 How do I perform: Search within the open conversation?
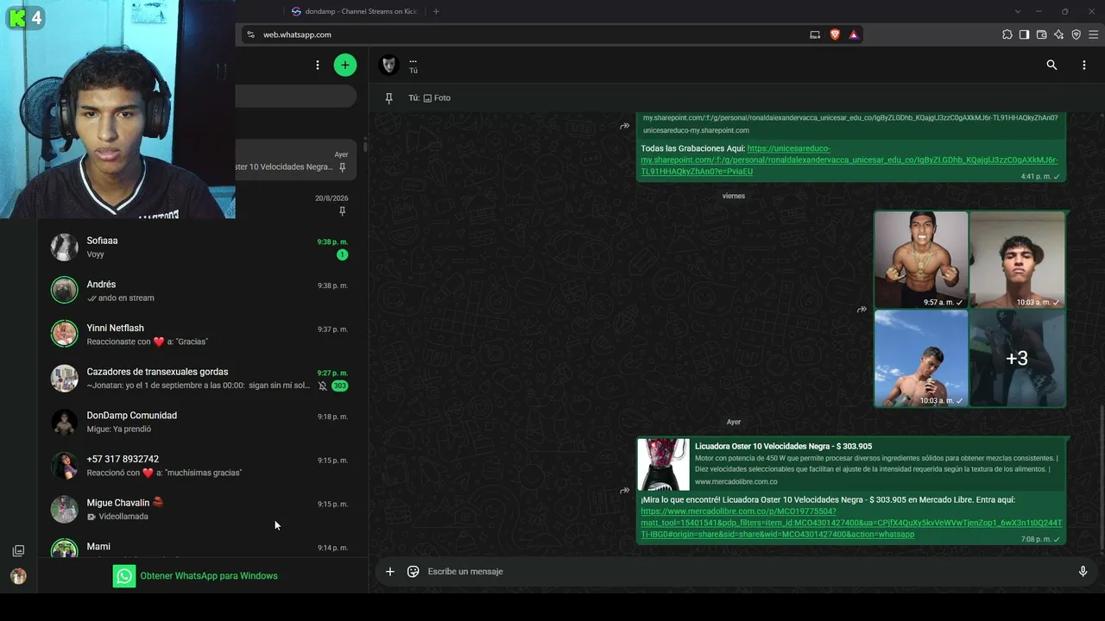tap(1051, 65)
